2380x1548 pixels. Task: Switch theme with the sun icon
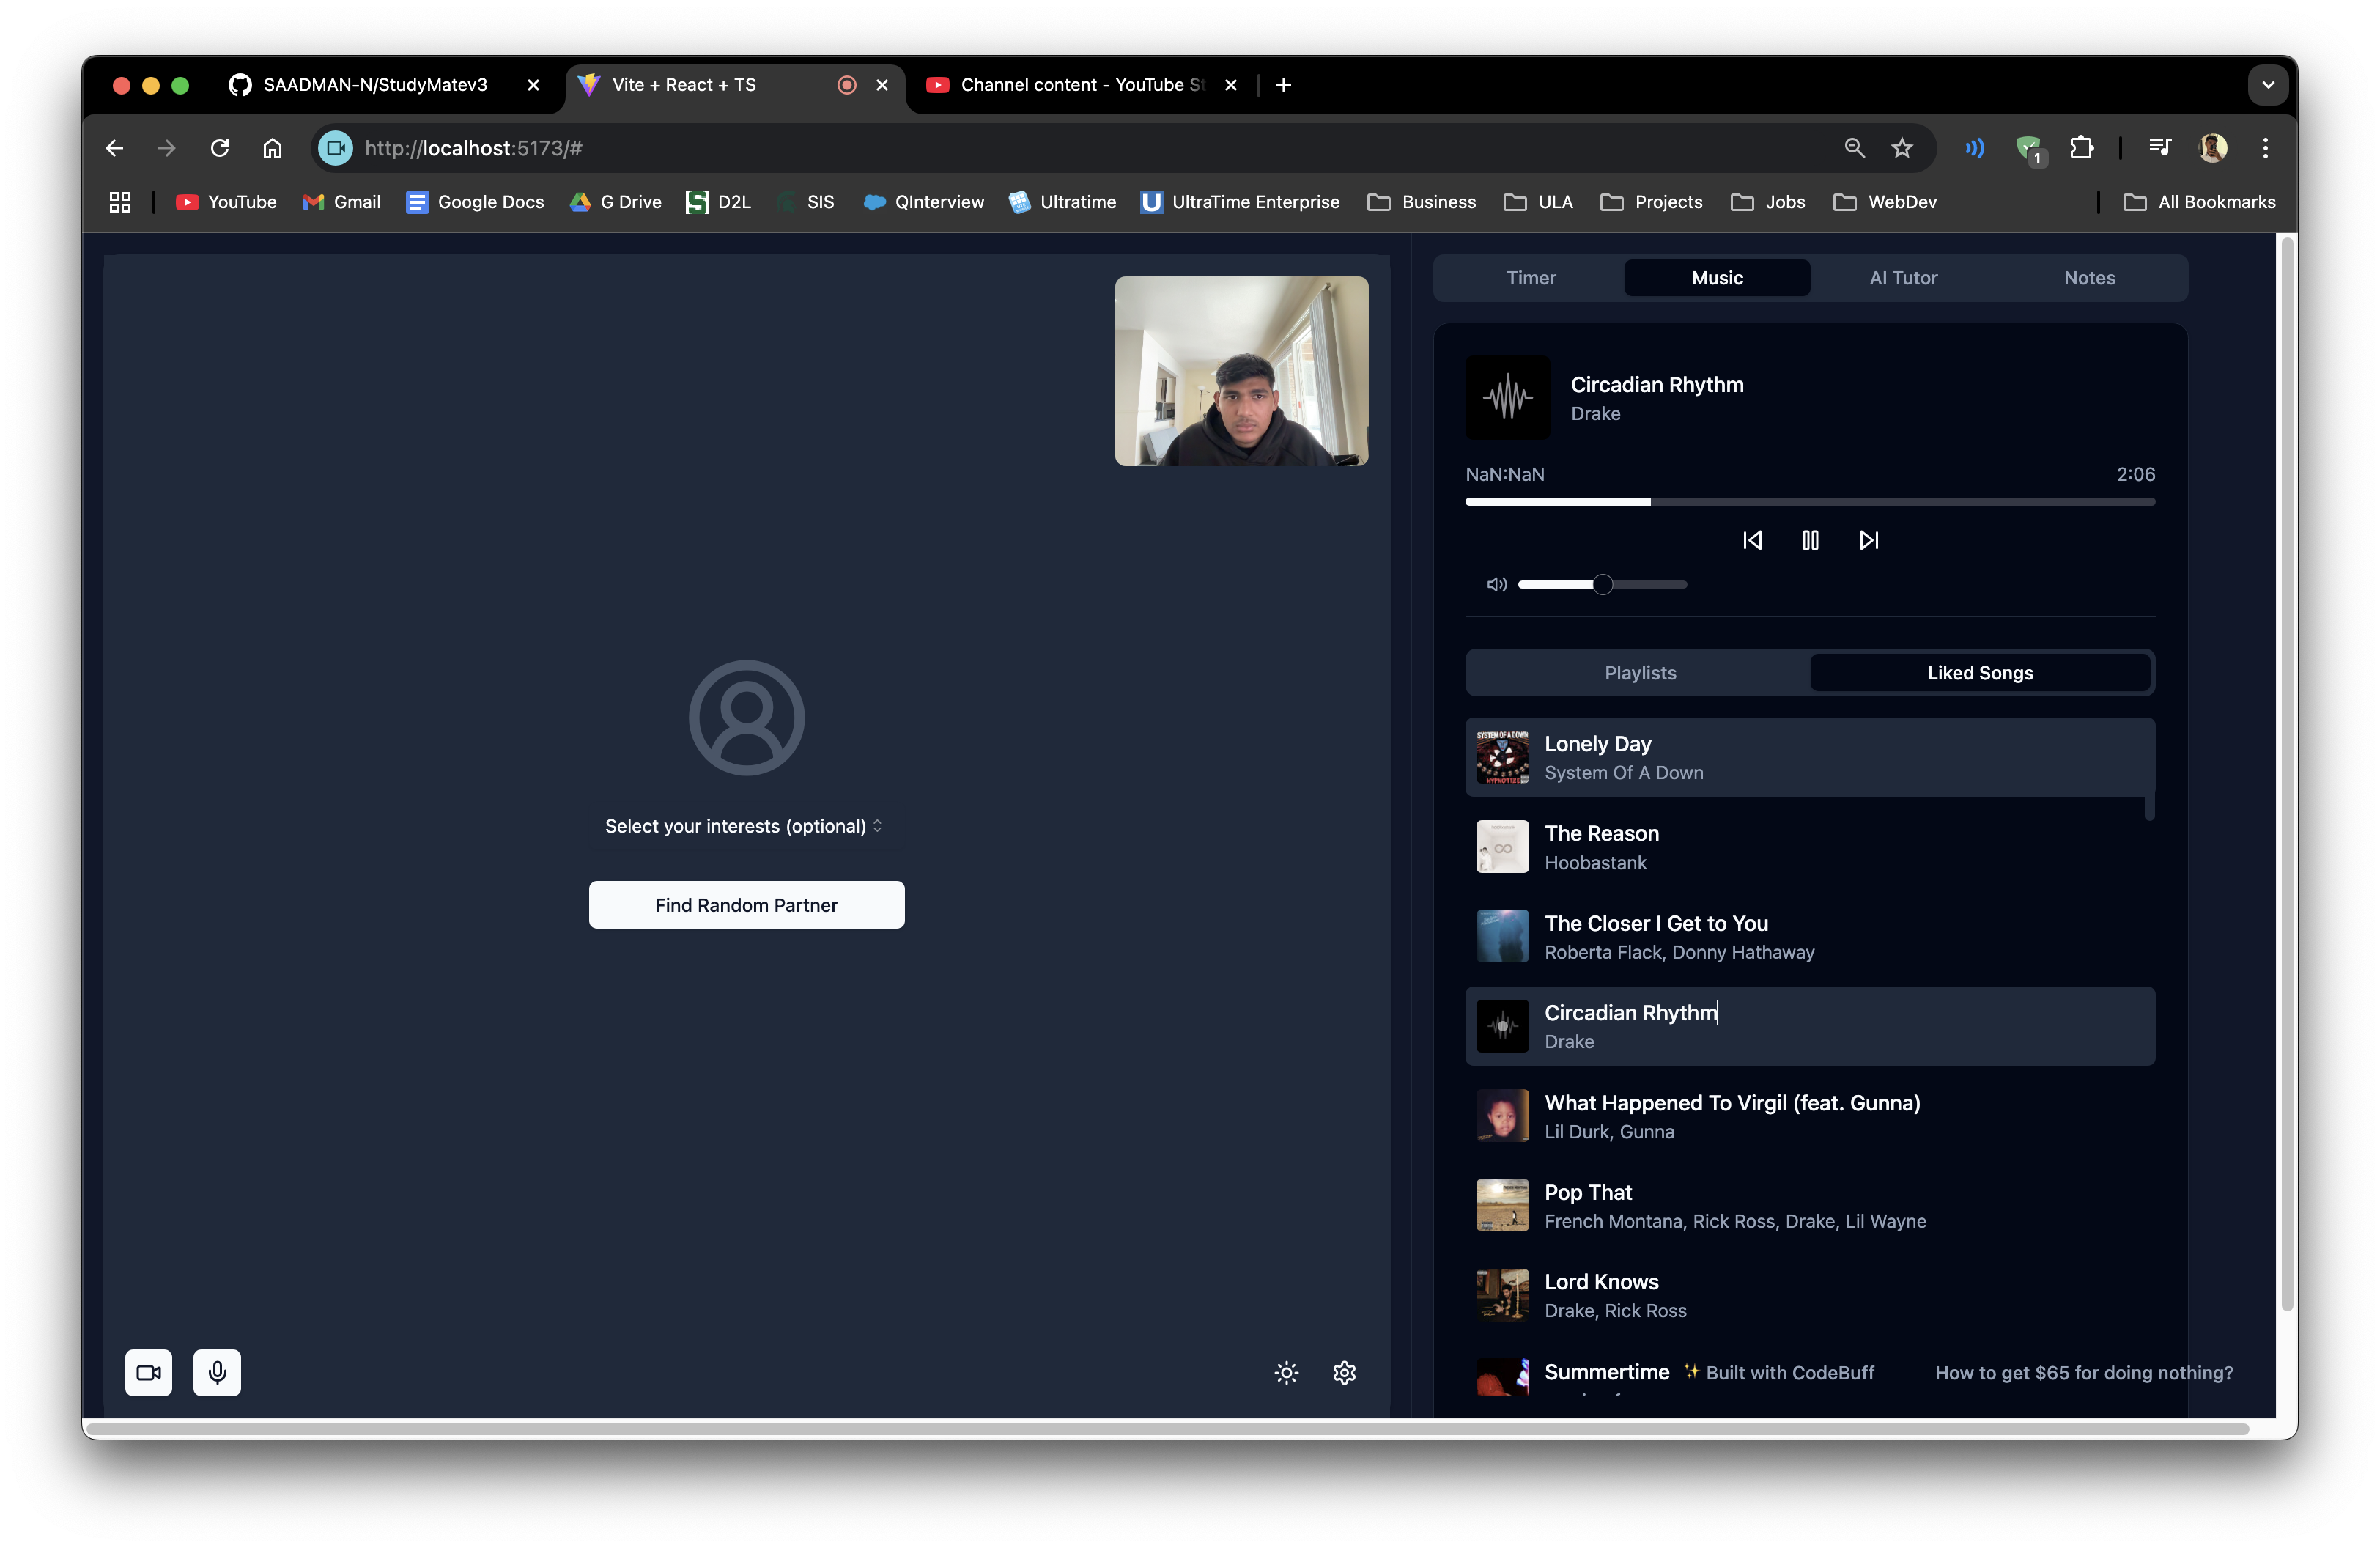click(1286, 1372)
